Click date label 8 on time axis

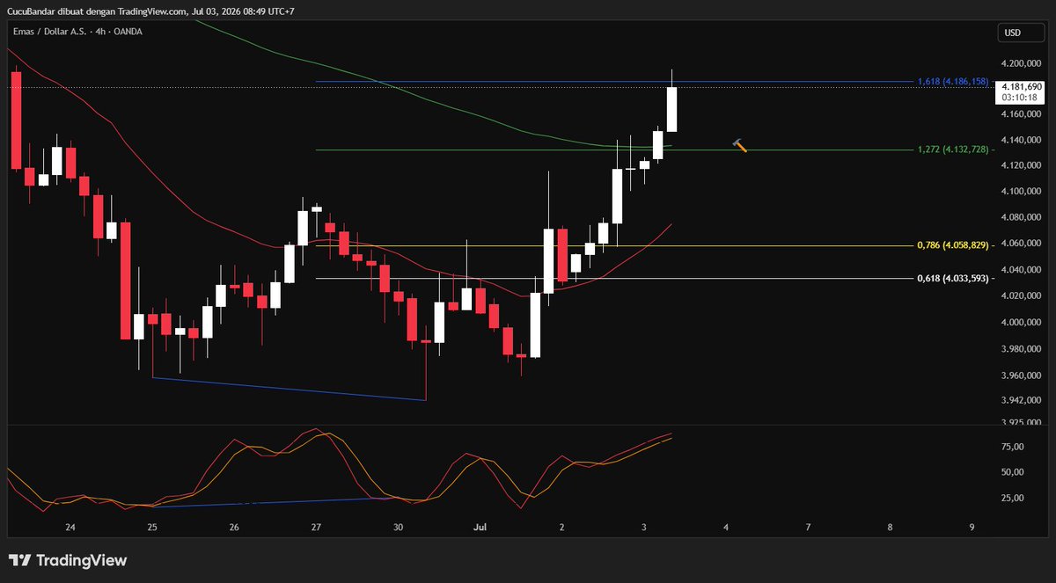tap(890, 528)
